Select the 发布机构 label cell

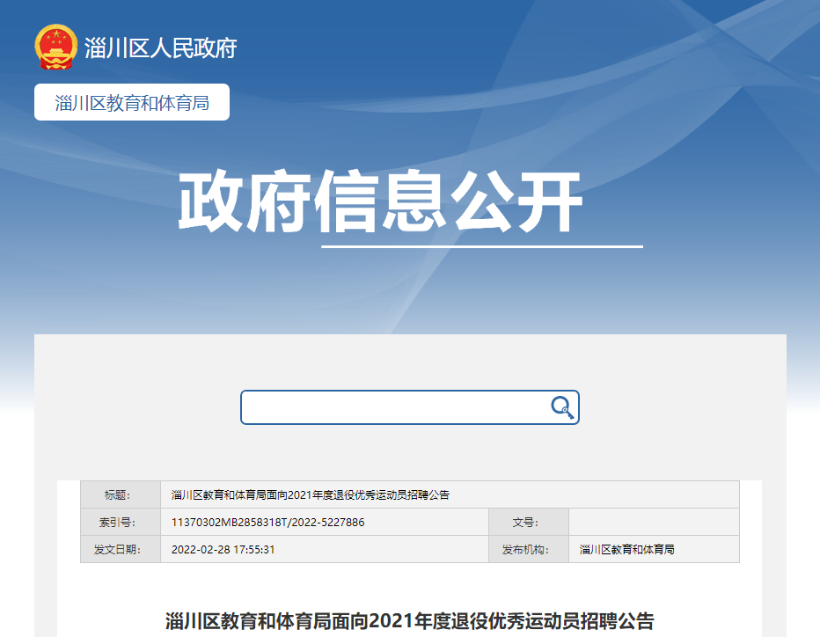(529, 549)
